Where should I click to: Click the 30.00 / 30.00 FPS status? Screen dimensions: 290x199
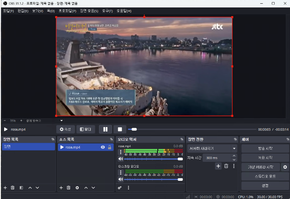(x=270, y=197)
